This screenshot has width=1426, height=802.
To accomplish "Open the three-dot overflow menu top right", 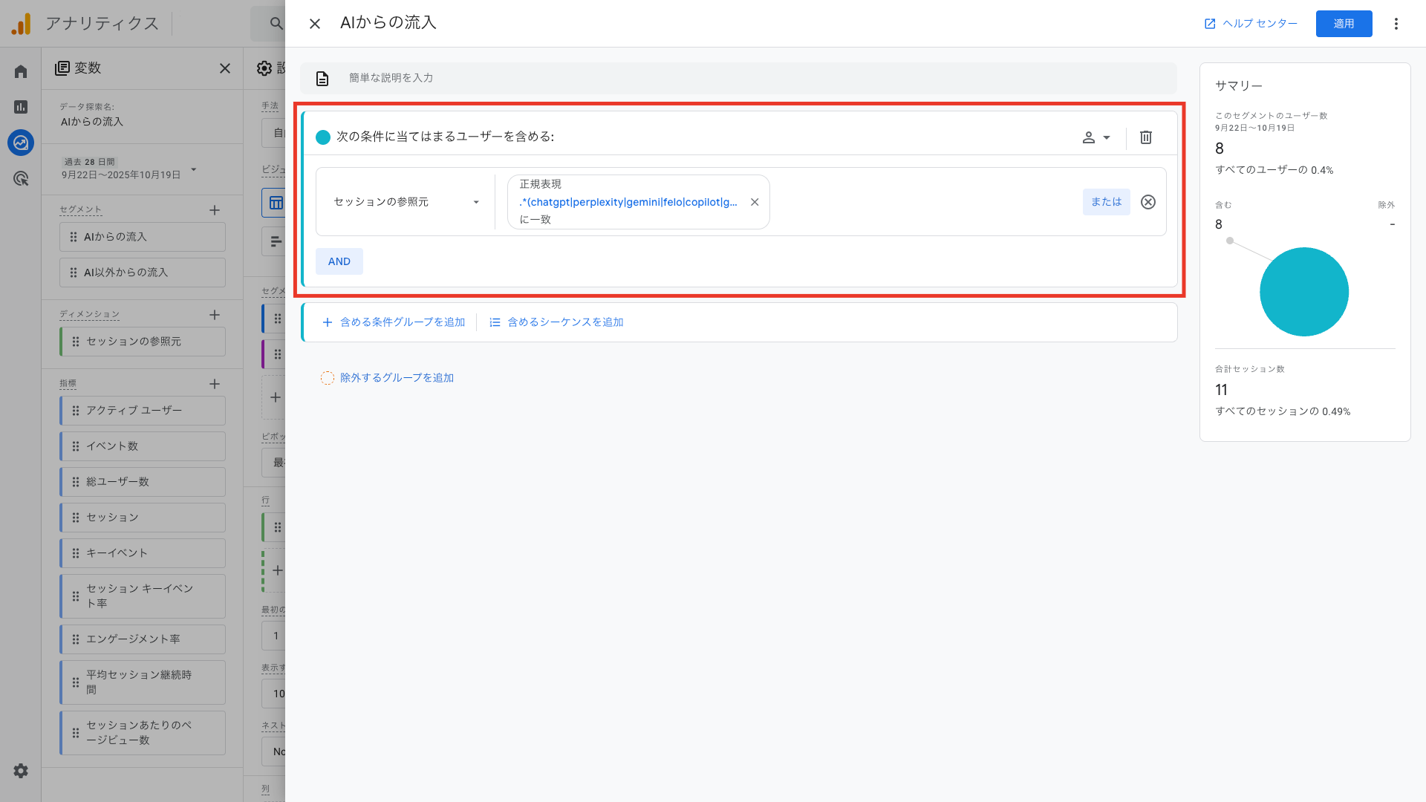I will pos(1397,23).
